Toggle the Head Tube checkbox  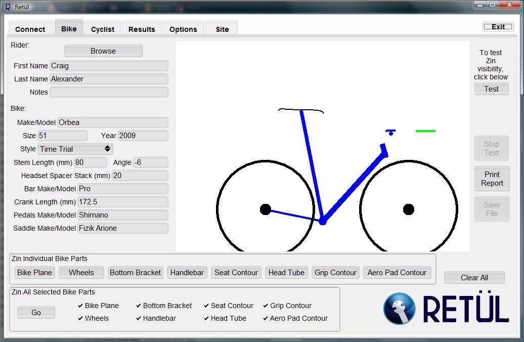[206, 318]
